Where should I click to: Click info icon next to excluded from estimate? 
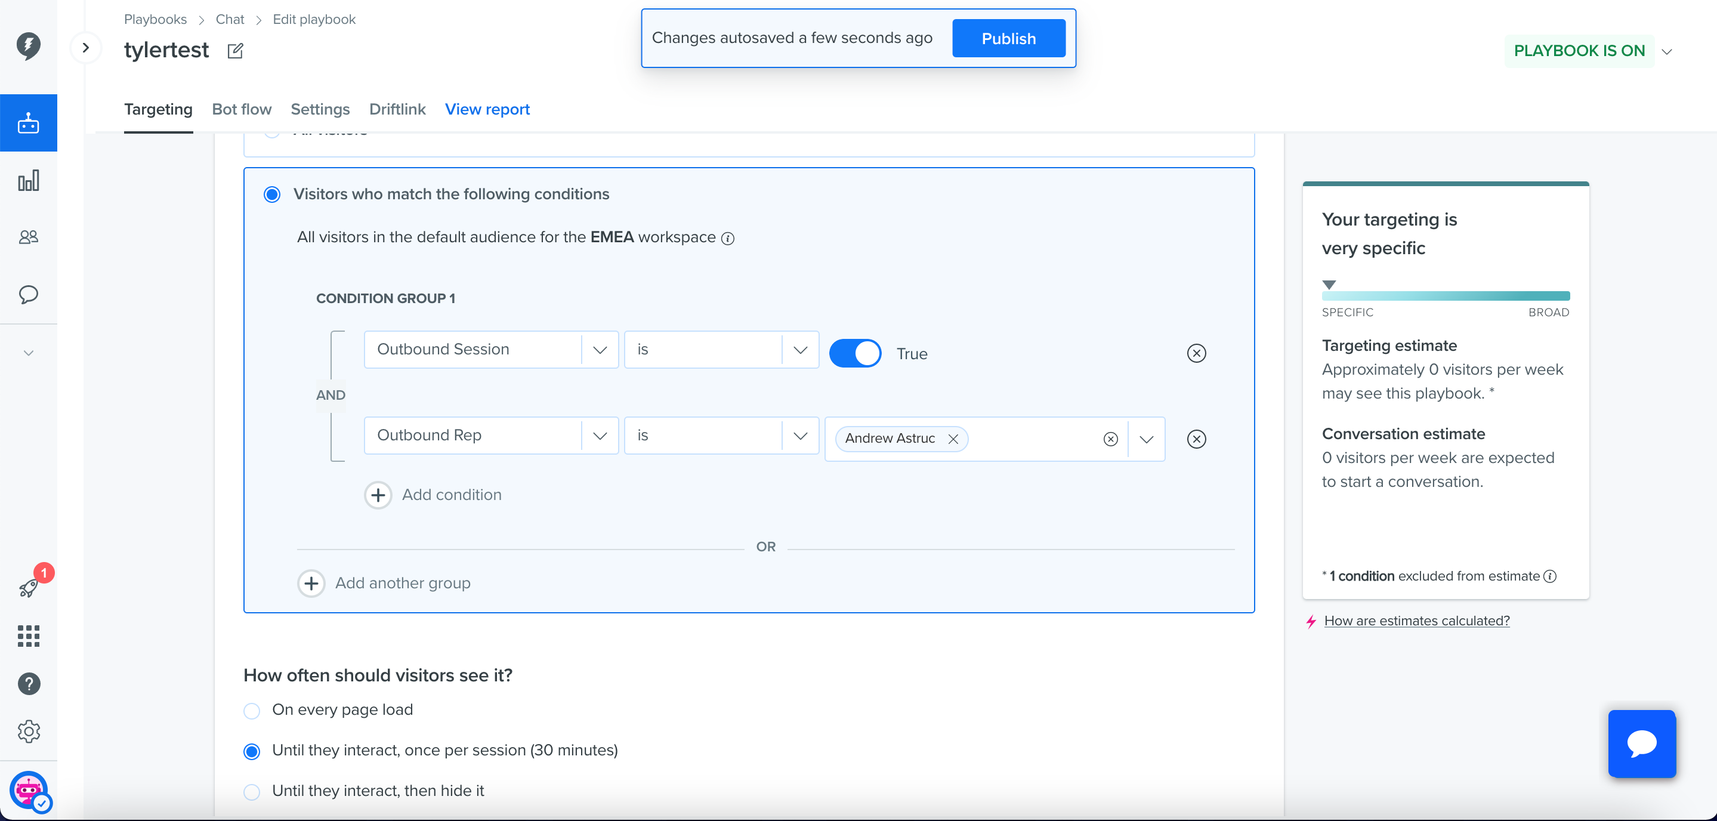click(x=1551, y=576)
